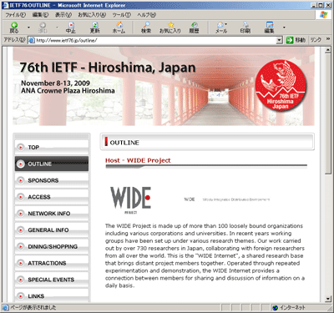Click the Stop (中止) toolbar icon
The width and height of the screenshot is (334, 313).
[71, 28]
